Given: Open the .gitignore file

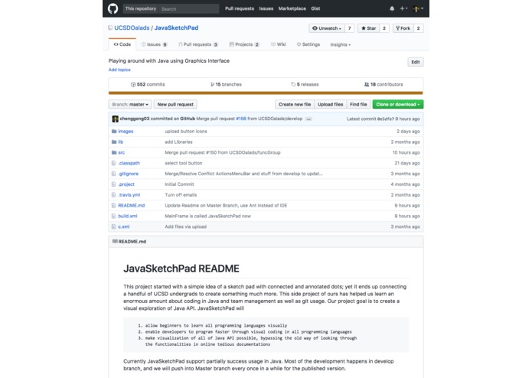Looking at the screenshot, I should click(x=129, y=174).
